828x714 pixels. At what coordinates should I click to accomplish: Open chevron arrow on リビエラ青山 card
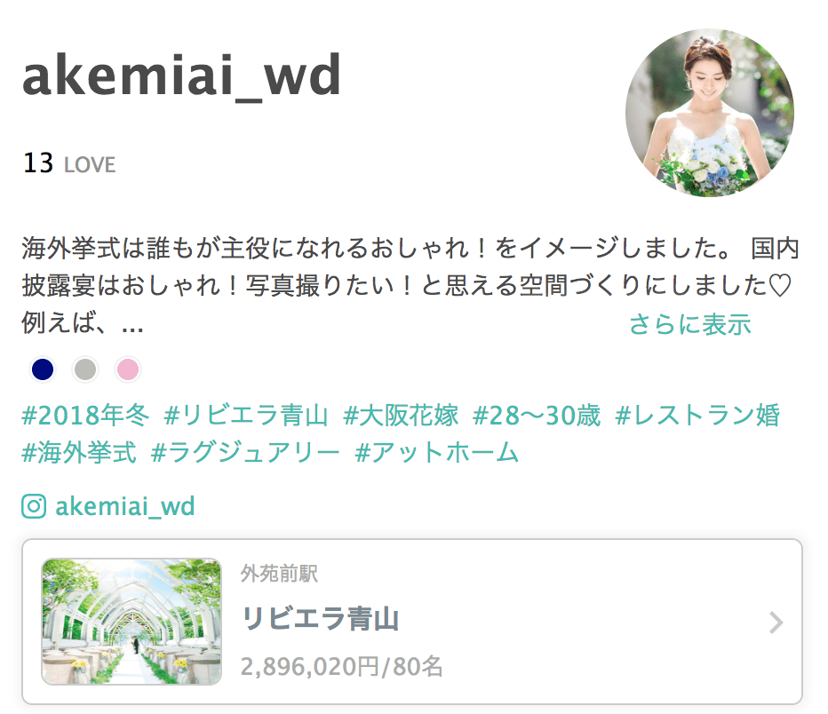776,623
